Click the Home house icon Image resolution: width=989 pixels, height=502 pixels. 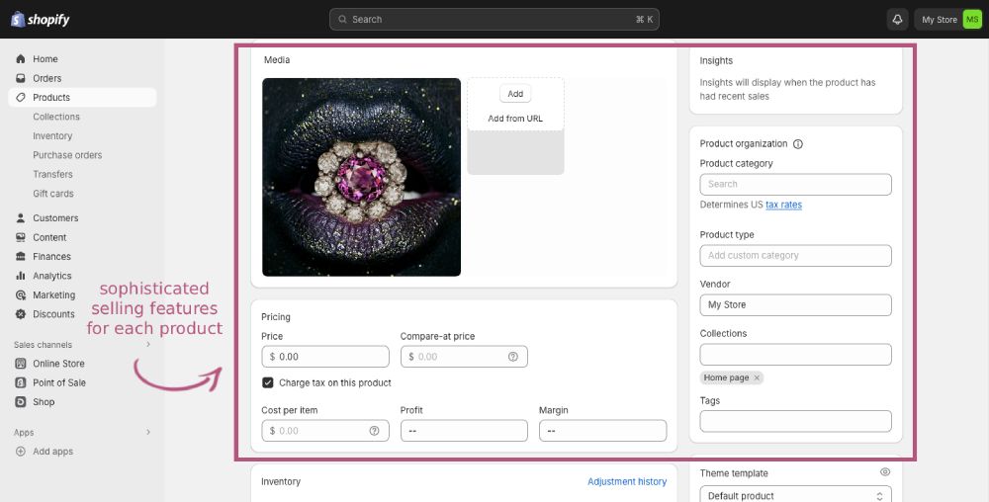21,58
